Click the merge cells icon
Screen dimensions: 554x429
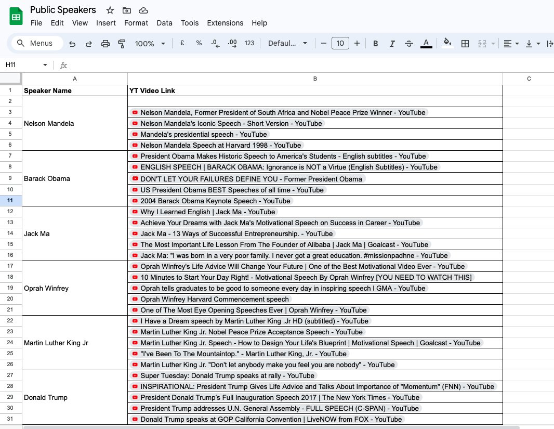pos(482,44)
